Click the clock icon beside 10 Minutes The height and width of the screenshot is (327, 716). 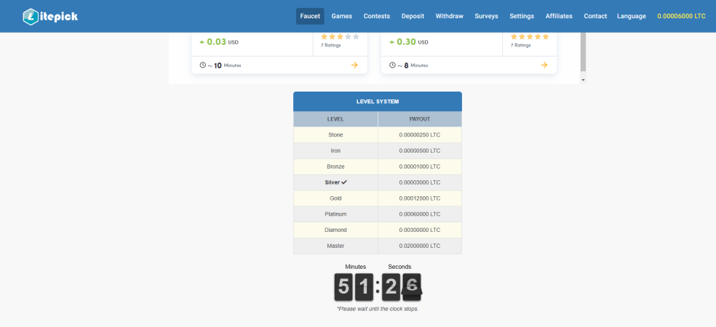tap(203, 65)
